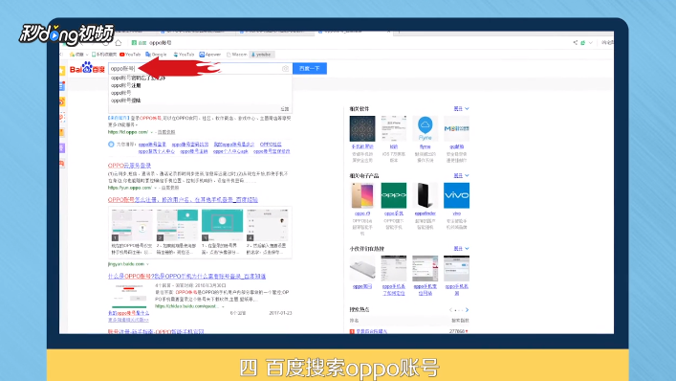Click recommended link oppo账号密码找回
Image resolution: width=676 pixels, height=381 pixels.
(x=190, y=145)
